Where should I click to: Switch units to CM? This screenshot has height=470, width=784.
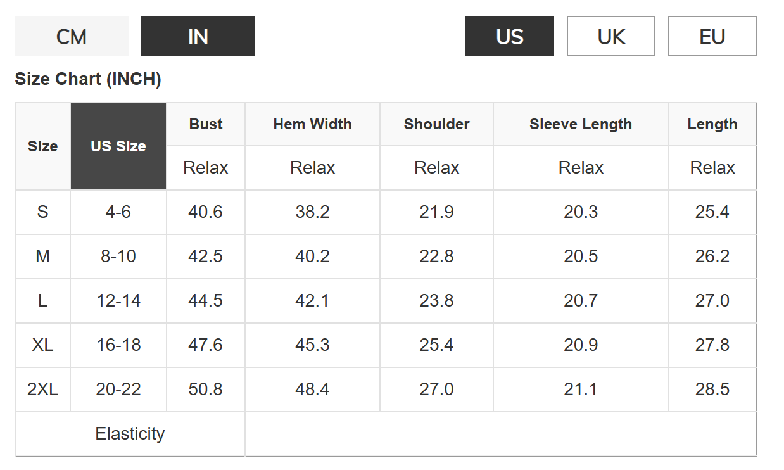pos(72,37)
